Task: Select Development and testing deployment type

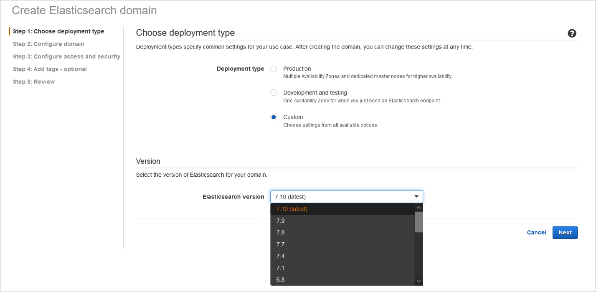Action: [274, 92]
